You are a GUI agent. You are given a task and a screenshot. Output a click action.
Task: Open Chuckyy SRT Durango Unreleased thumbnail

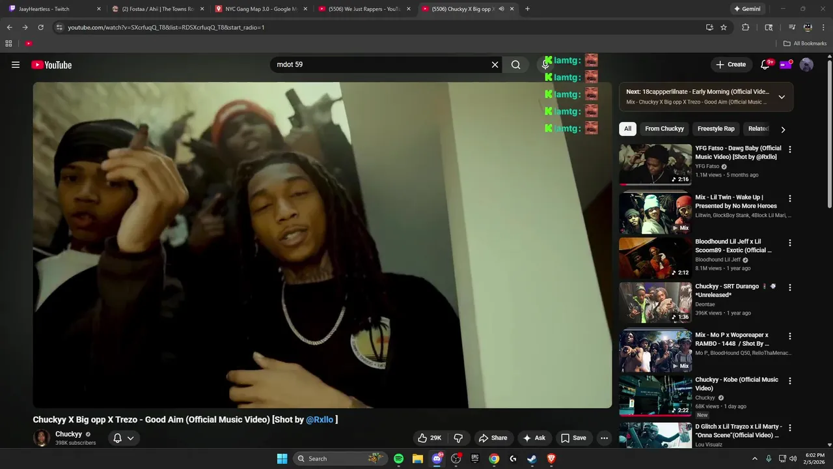point(655,302)
